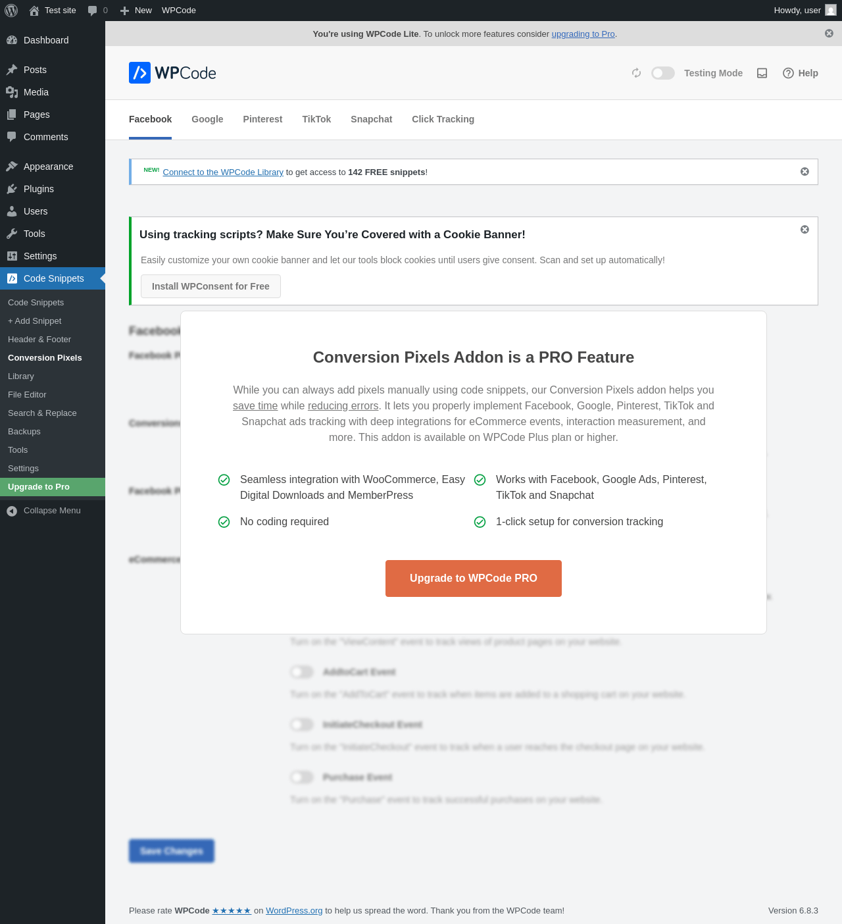
Task: Toggle the AddToCart Event switch
Action: pos(302,672)
